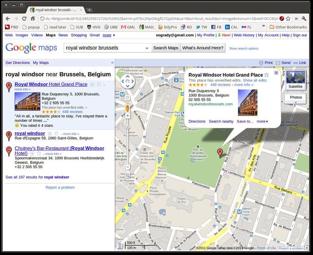Open options dropdown for royal windsor result B
The width and height of the screenshot is (313, 255).
(x=50, y=134)
